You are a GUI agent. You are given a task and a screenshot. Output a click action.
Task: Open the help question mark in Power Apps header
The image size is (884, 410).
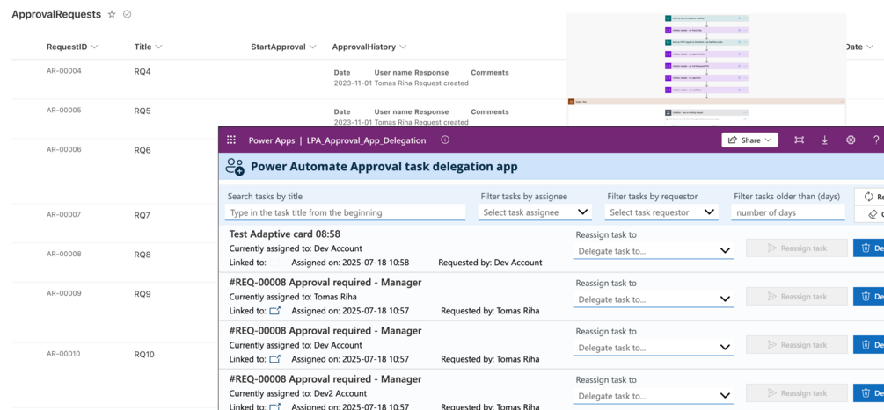876,140
